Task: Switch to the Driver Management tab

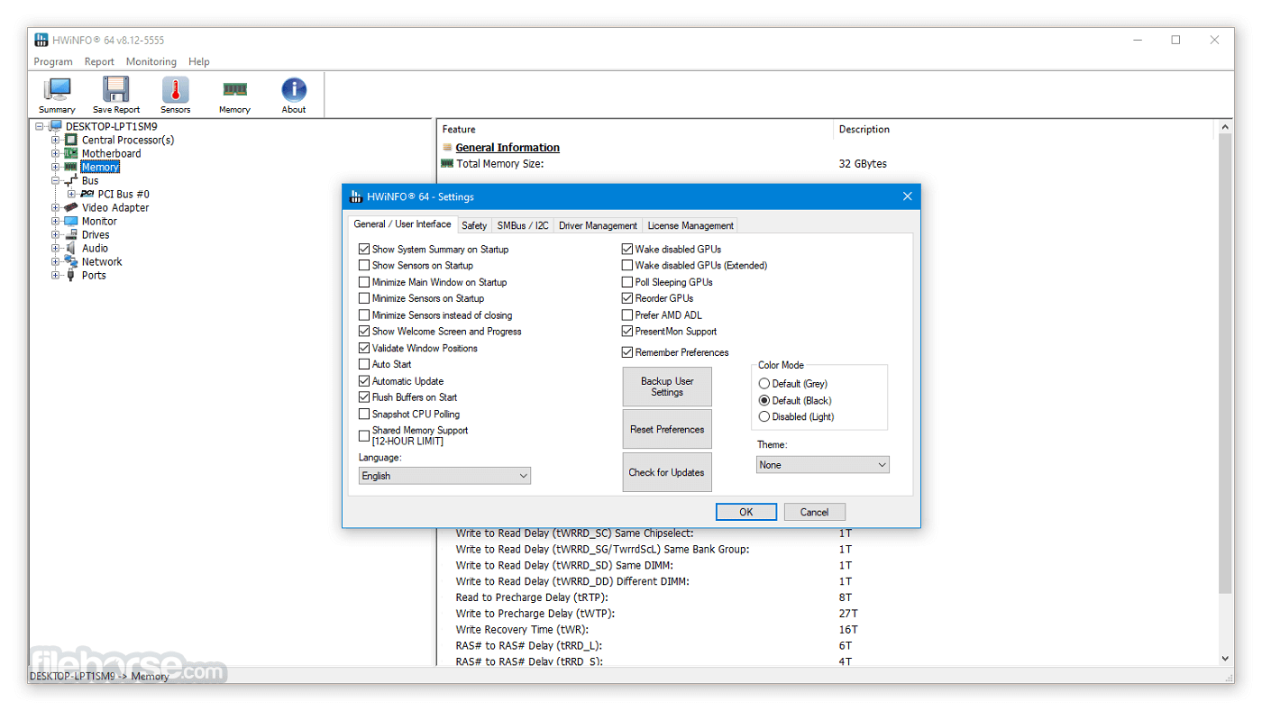Action: (x=598, y=225)
